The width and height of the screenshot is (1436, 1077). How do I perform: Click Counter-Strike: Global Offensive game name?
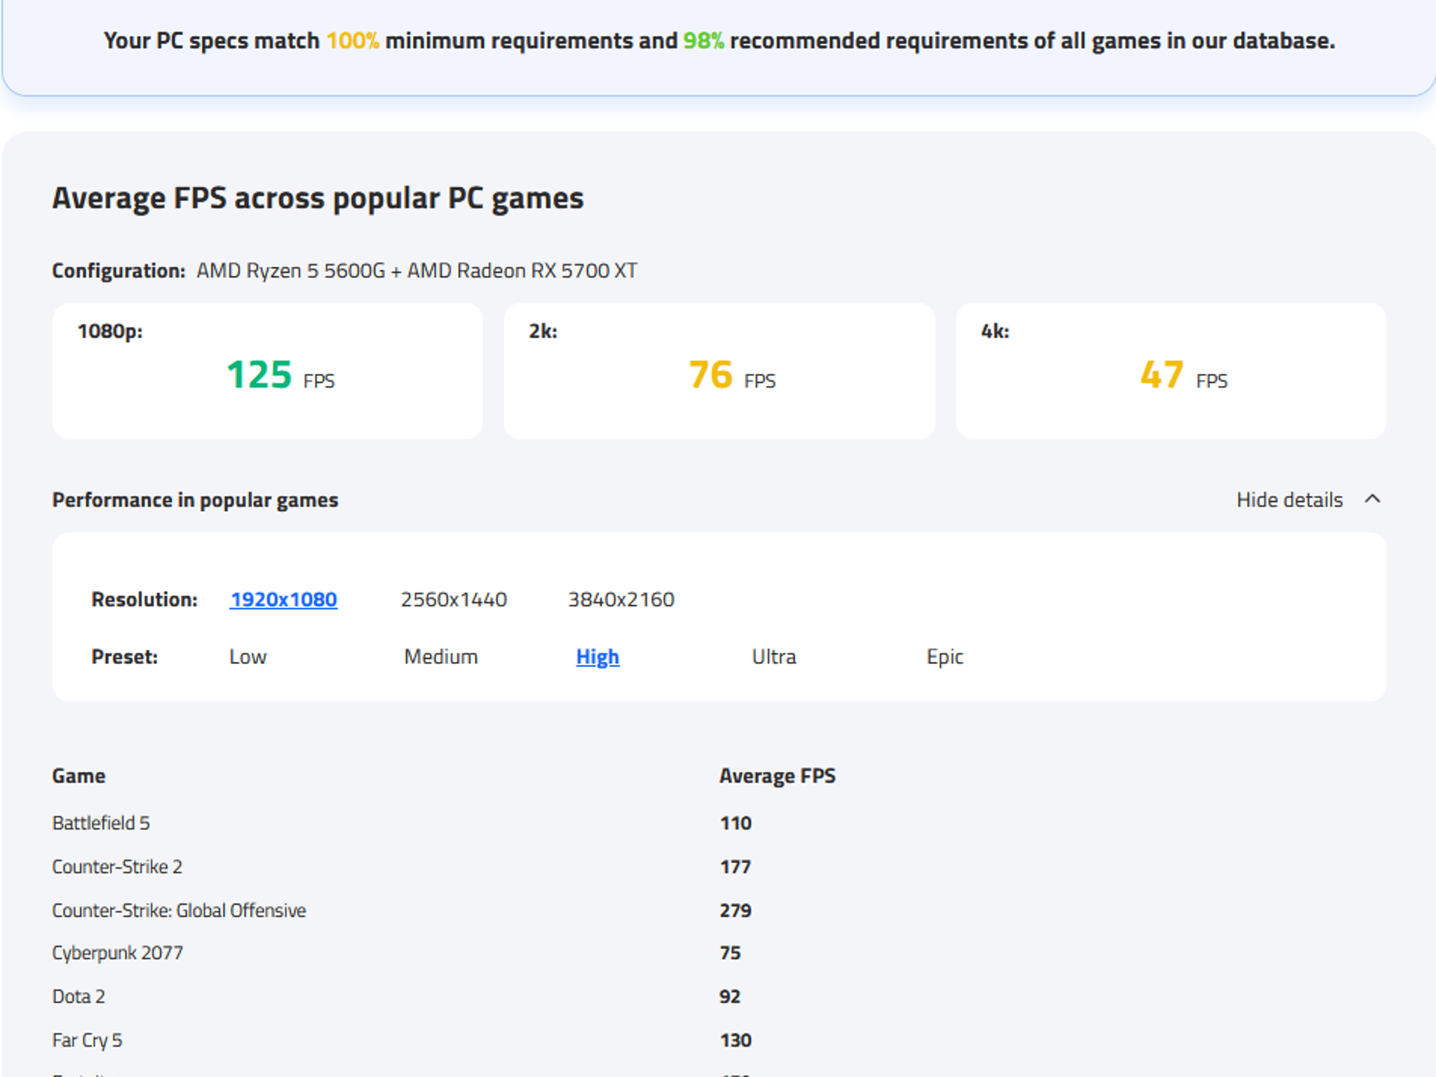179,911
